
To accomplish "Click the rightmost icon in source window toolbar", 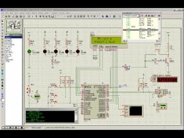I will point(159,16).
